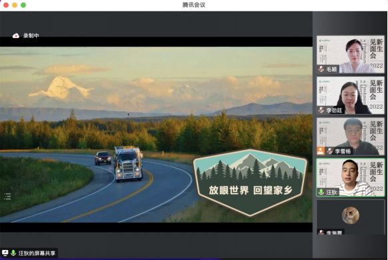Click the active green mic on 汪狄's tile
The height and width of the screenshot is (260, 388).
(321, 192)
